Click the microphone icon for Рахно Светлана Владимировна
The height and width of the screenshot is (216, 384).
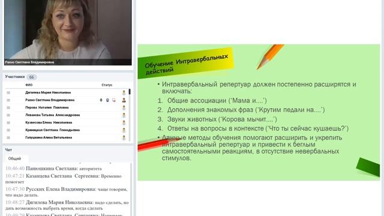[101, 100]
